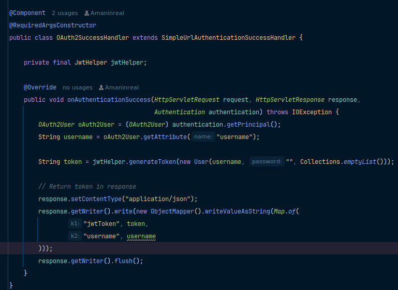
Task: Click the Amaninreal author label after '2 usages'
Action: 107,13
